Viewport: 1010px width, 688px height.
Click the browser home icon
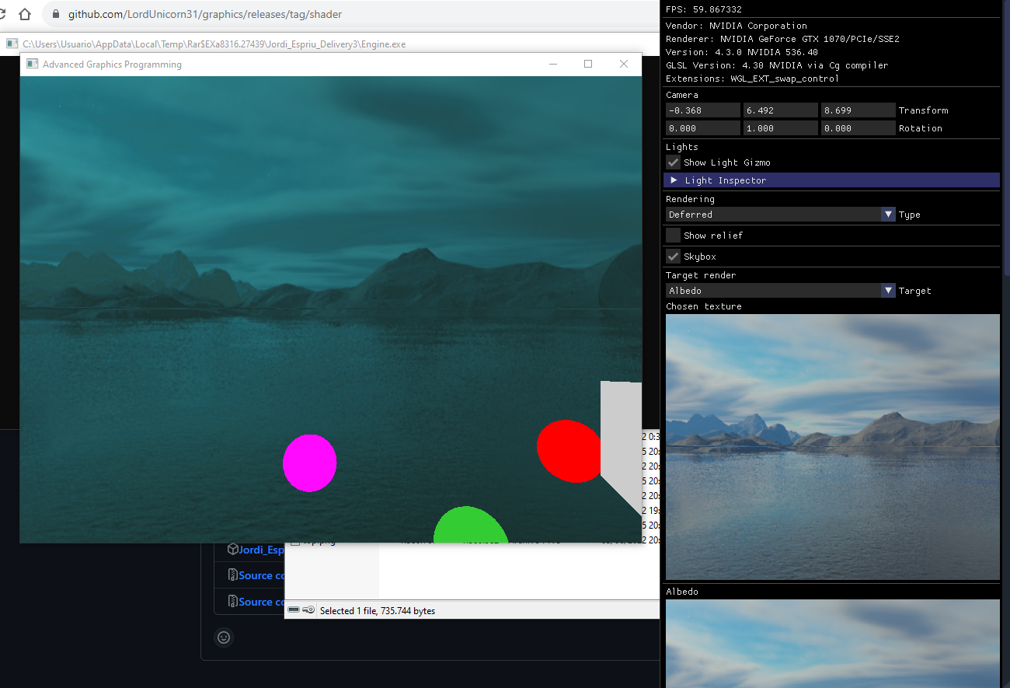pyautogui.click(x=25, y=15)
